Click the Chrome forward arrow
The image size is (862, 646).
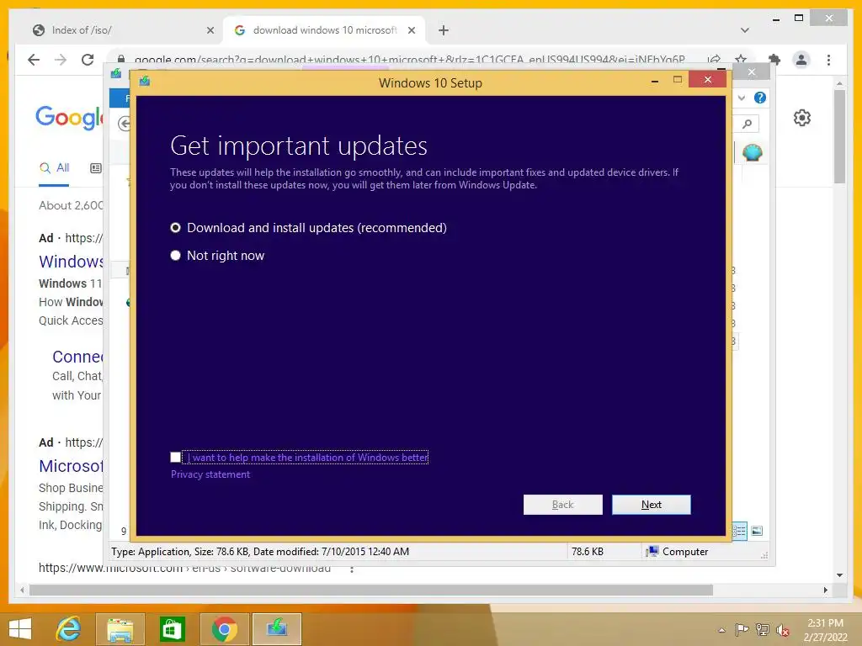pyautogui.click(x=61, y=60)
